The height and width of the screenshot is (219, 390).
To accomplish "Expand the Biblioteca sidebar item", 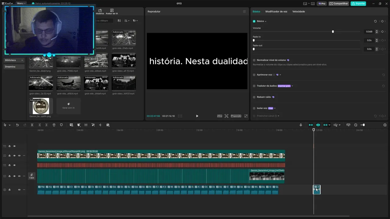I will [14, 60].
